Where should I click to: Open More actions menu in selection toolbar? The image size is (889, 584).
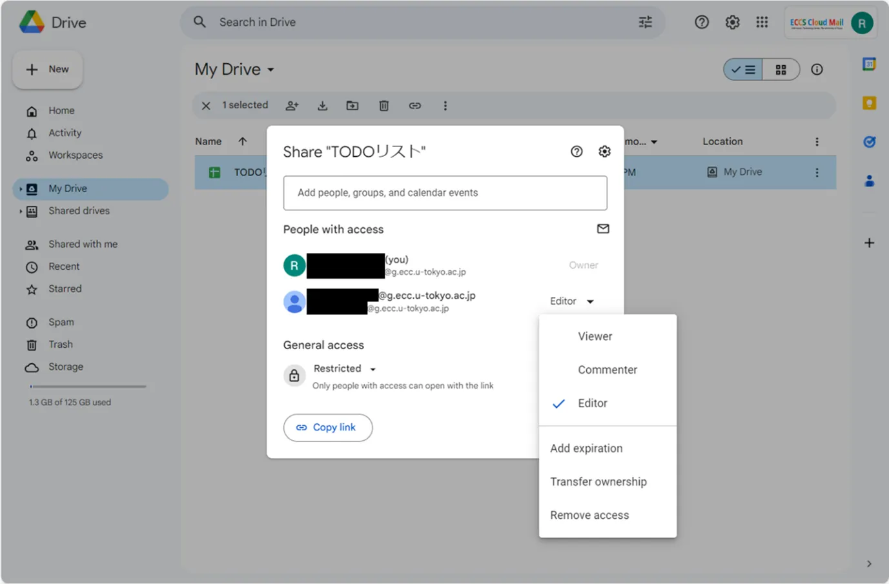click(445, 105)
